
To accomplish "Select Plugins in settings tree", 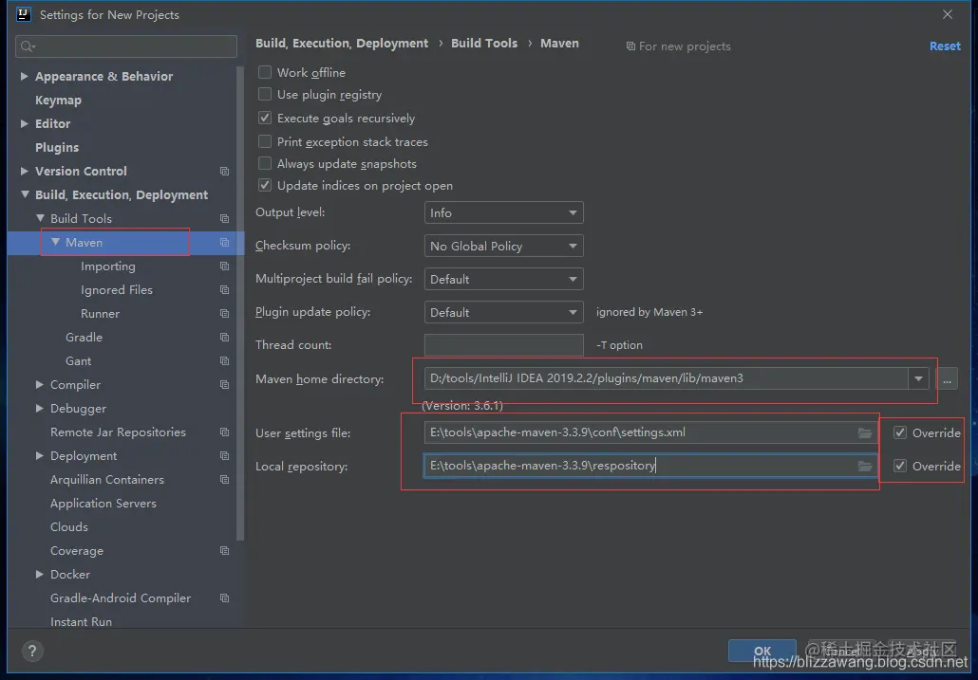I will pyautogui.click(x=57, y=148).
